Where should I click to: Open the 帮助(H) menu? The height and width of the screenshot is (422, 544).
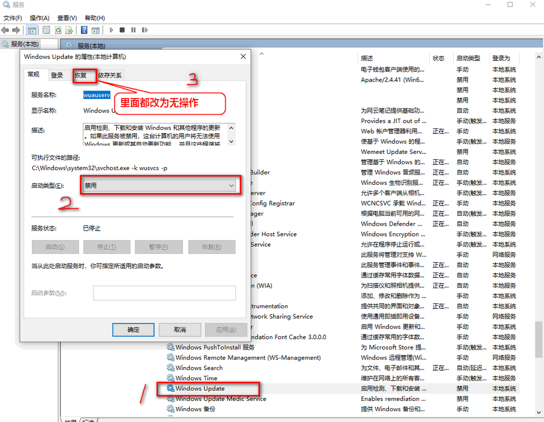[95, 18]
